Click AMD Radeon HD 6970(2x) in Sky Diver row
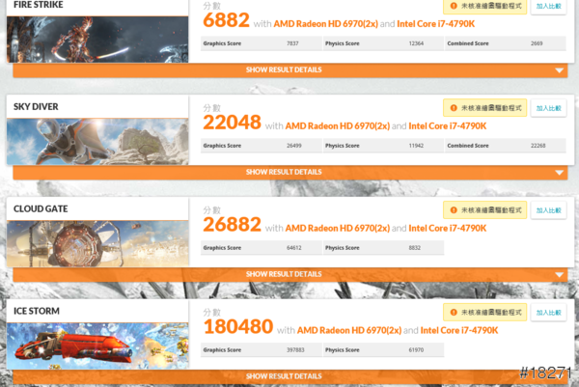Image resolution: width=579 pixels, height=387 pixels. point(338,126)
